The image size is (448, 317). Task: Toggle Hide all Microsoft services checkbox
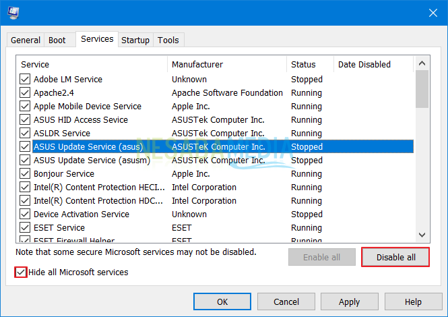(21, 272)
